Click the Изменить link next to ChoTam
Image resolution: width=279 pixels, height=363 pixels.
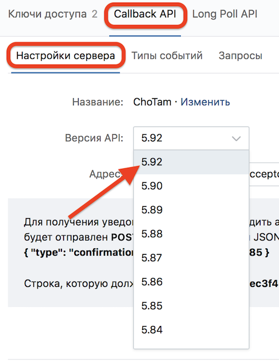[205, 102]
